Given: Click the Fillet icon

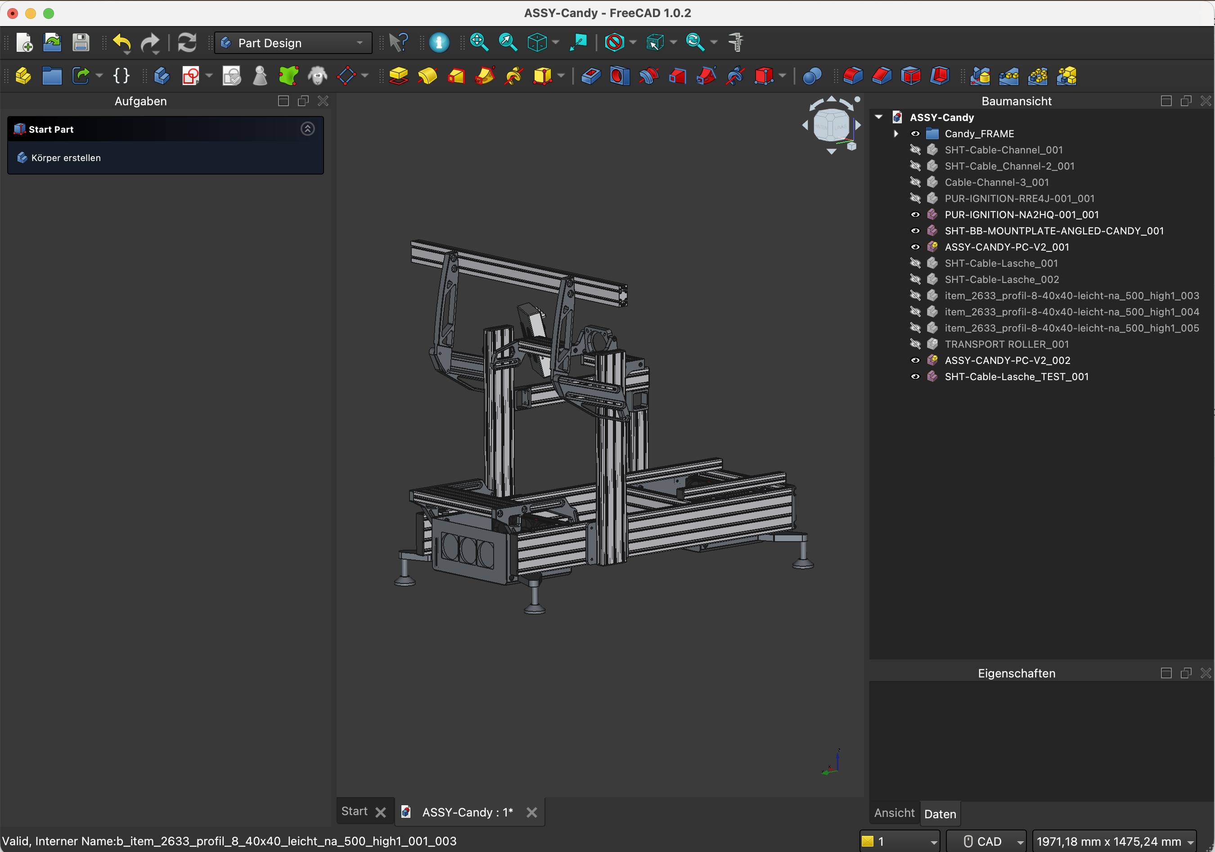Looking at the screenshot, I should 852,76.
